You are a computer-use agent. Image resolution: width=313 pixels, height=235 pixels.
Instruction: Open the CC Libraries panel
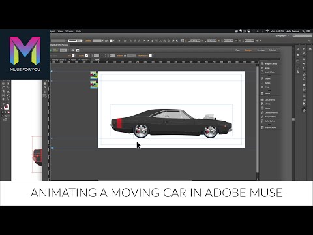pos(268,99)
